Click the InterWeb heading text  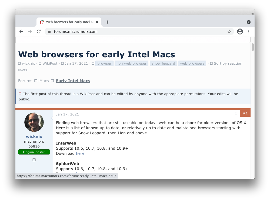coord(66,143)
